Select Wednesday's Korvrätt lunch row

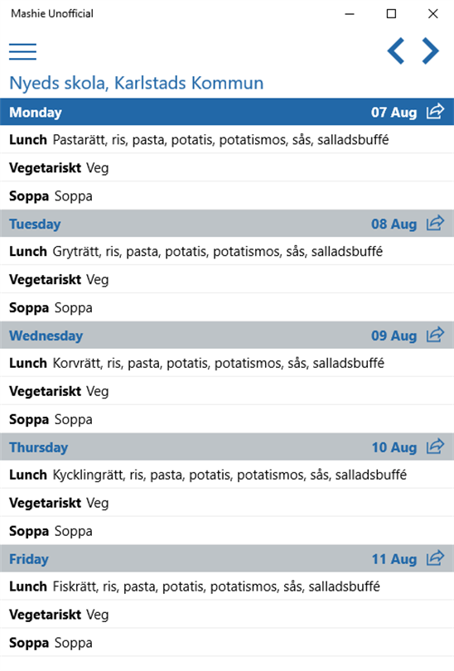(x=227, y=363)
